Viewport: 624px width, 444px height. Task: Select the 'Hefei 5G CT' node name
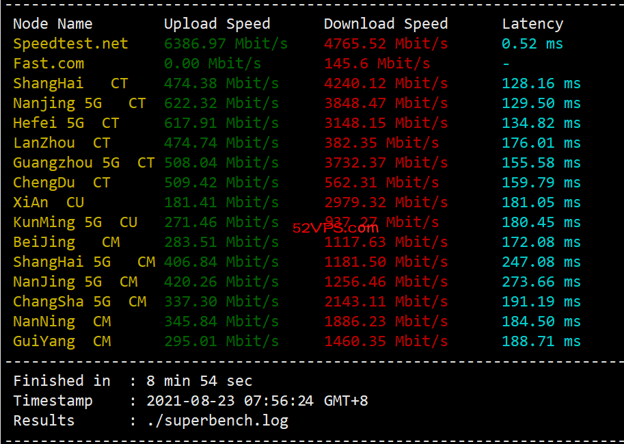point(66,123)
